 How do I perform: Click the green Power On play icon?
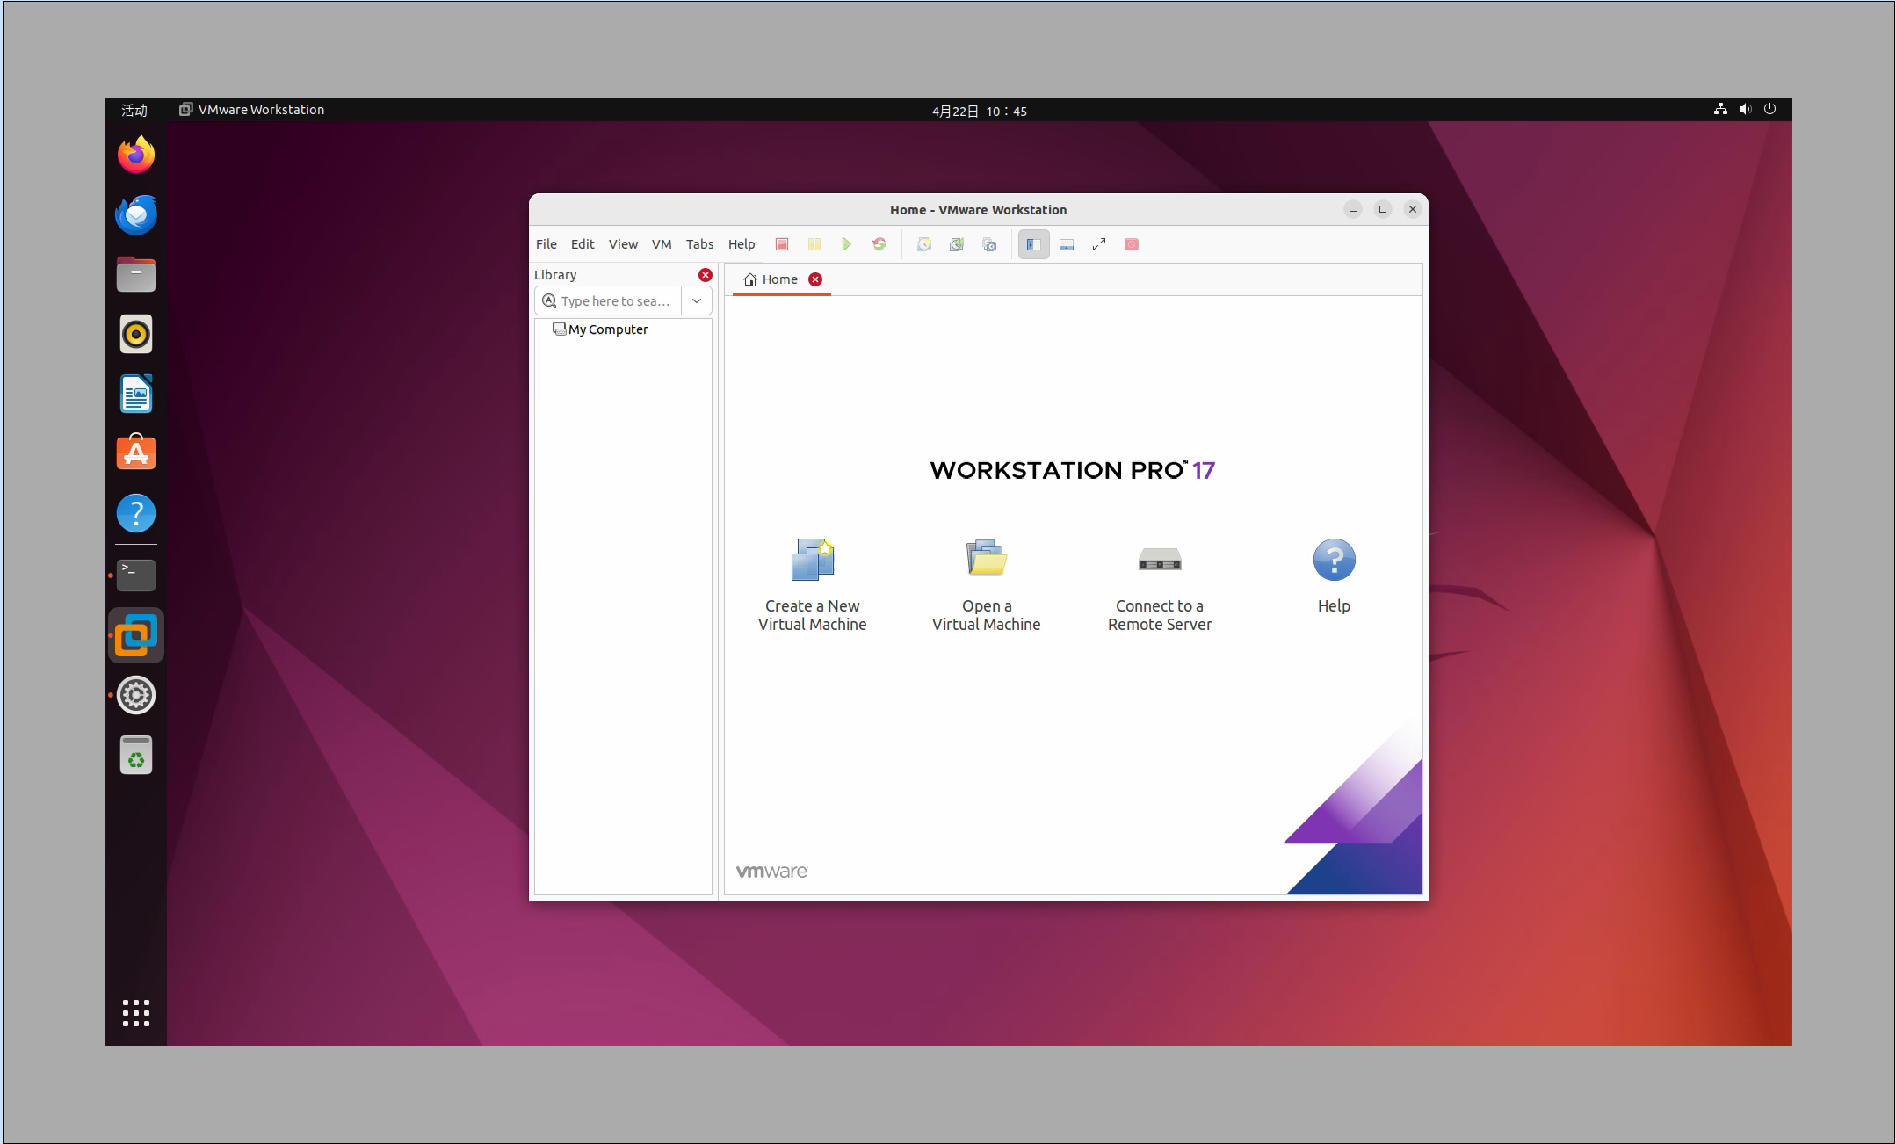(x=846, y=244)
